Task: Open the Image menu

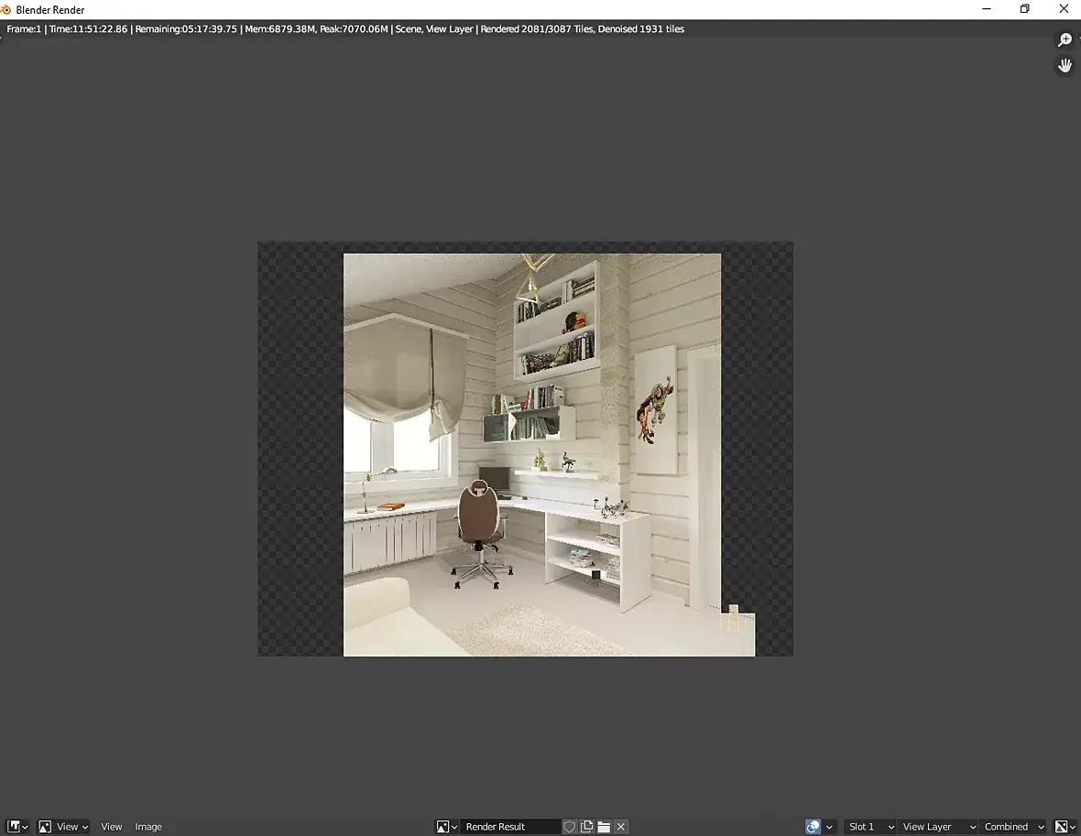Action: coord(148,827)
